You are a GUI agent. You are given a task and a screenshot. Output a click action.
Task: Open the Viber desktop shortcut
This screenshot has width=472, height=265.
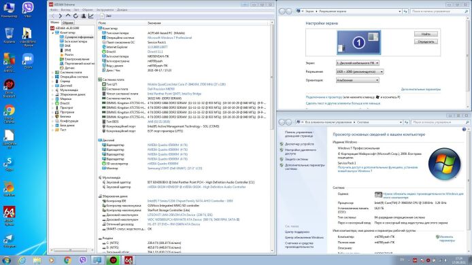click(28, 10)
